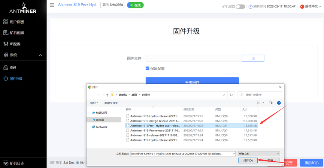
Task: Open the 简体中文 language dropdown
Action: click(x=311, y=7)
